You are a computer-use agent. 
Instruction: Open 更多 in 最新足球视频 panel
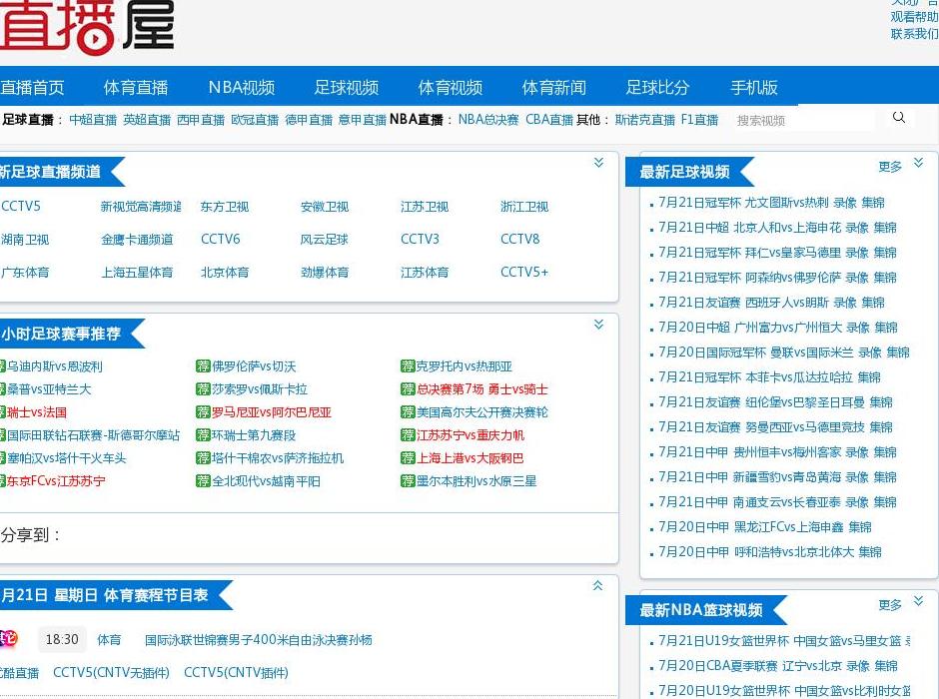click(890, 167)
